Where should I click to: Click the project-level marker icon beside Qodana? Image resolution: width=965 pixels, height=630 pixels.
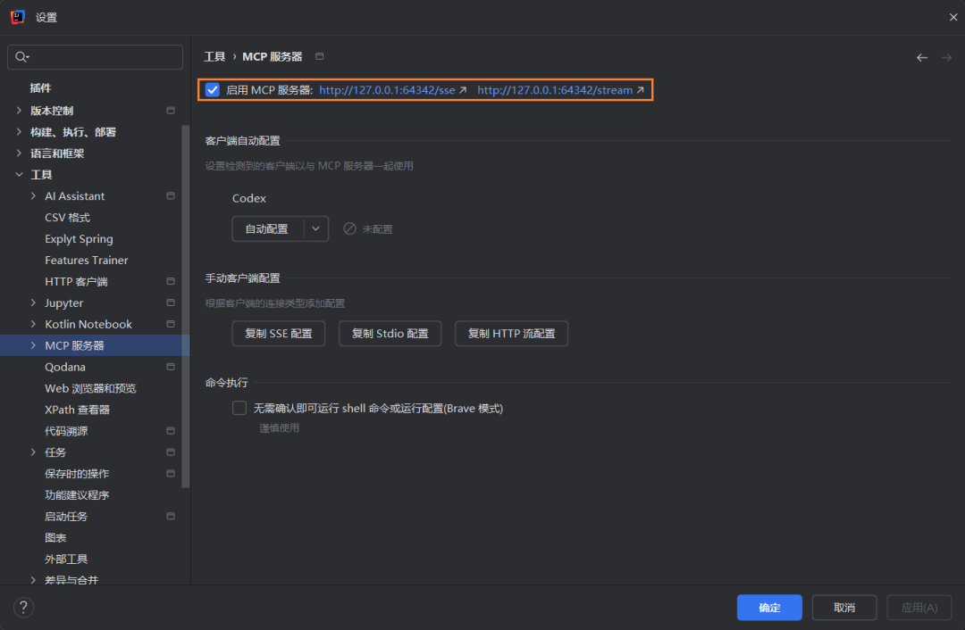(x=171, y=367)
